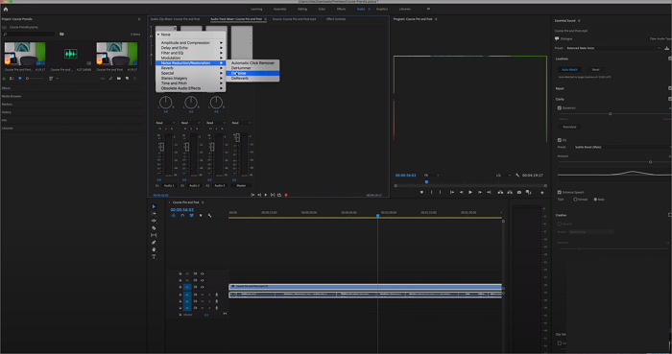The height and width of the screenshot is (354, 672).
Task: Open the Program monitor settings wrench
Action: 517,175
